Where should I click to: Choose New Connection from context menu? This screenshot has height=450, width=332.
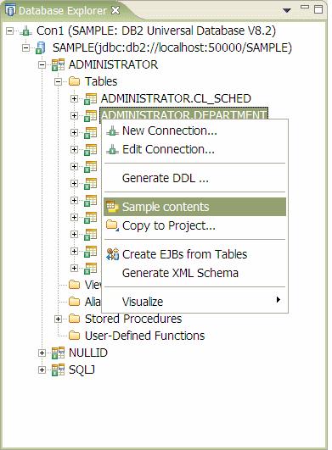coord(195,131)
